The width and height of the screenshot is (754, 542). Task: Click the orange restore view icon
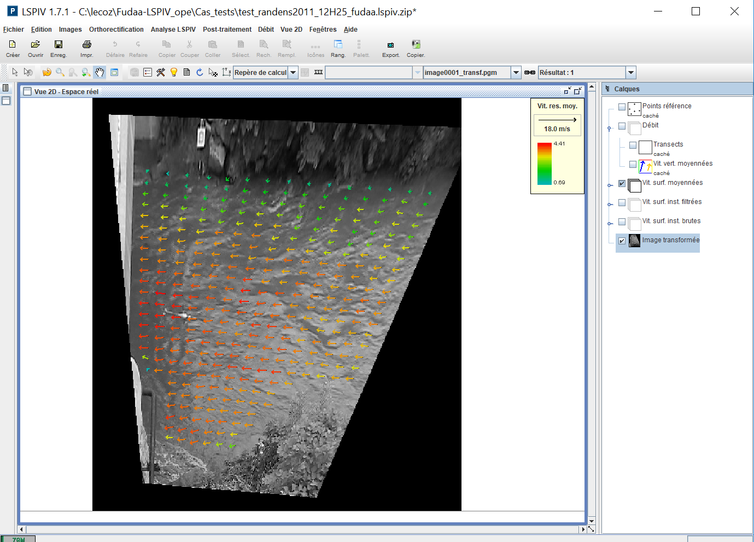click(47, 72)
